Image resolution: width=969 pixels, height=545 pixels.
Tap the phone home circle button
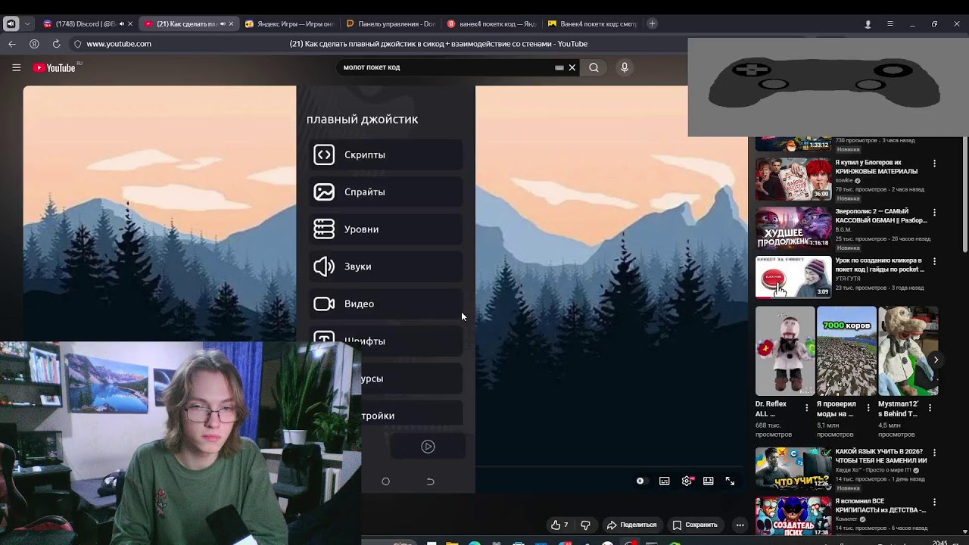tap(385, 481)
